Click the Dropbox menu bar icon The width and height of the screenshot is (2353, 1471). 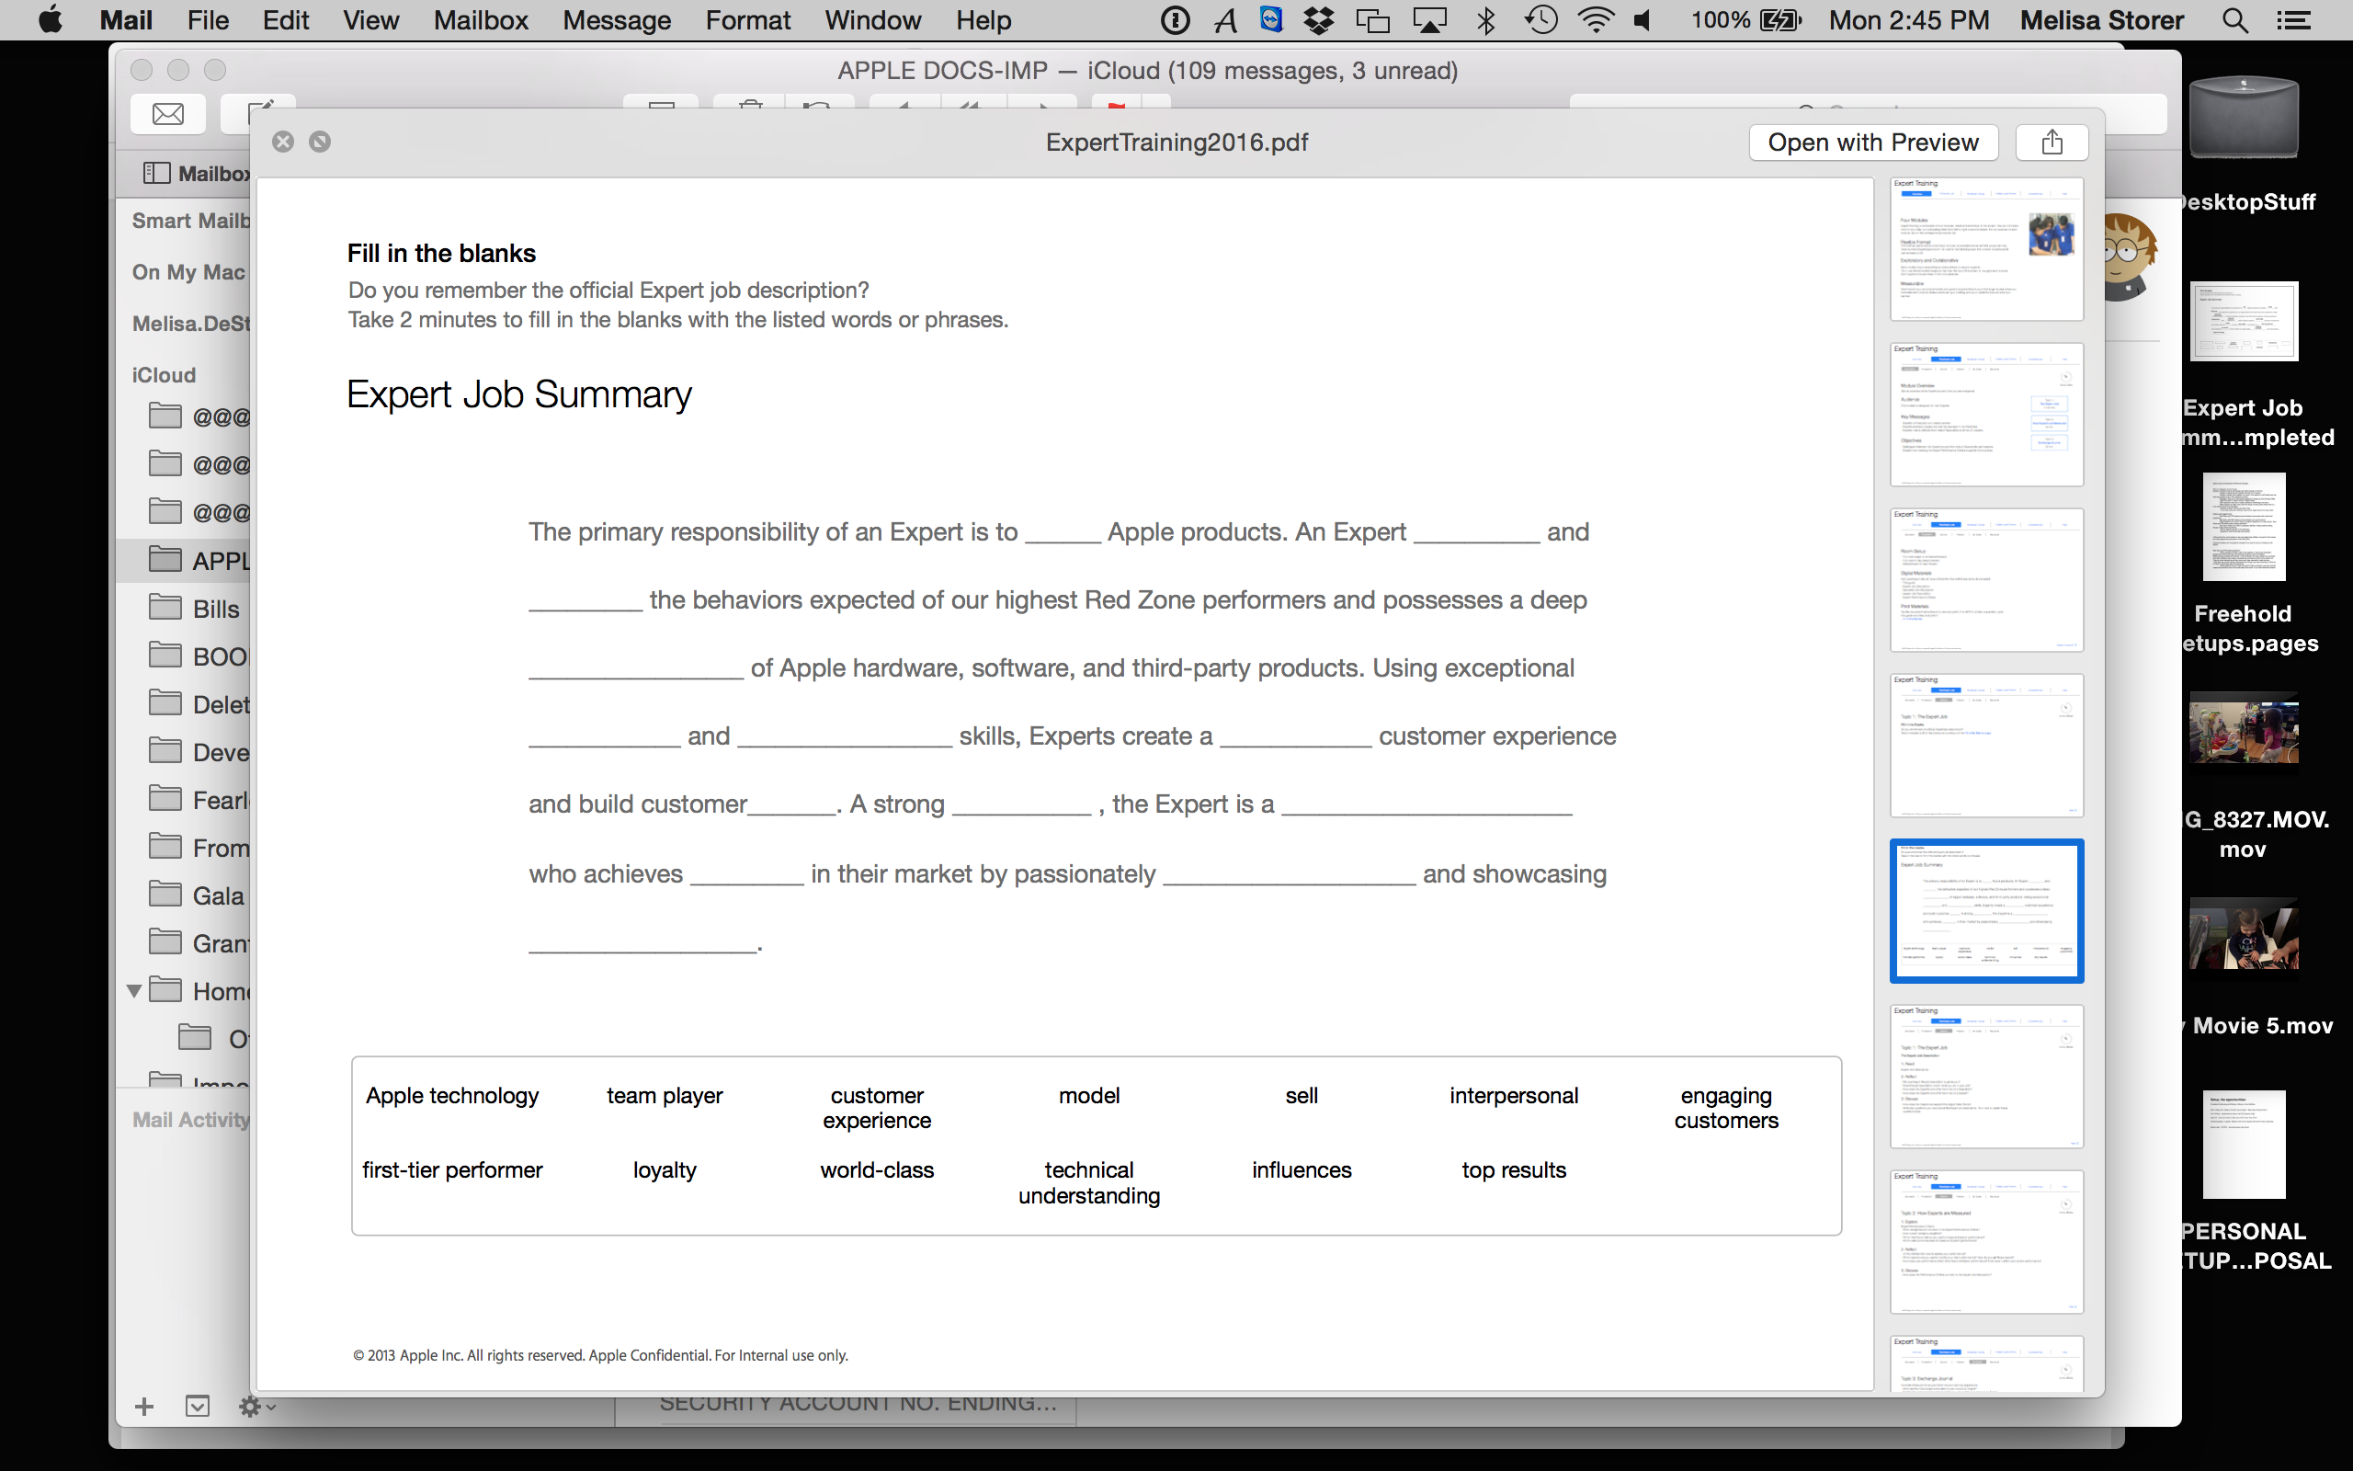[x=1320, y=19]
